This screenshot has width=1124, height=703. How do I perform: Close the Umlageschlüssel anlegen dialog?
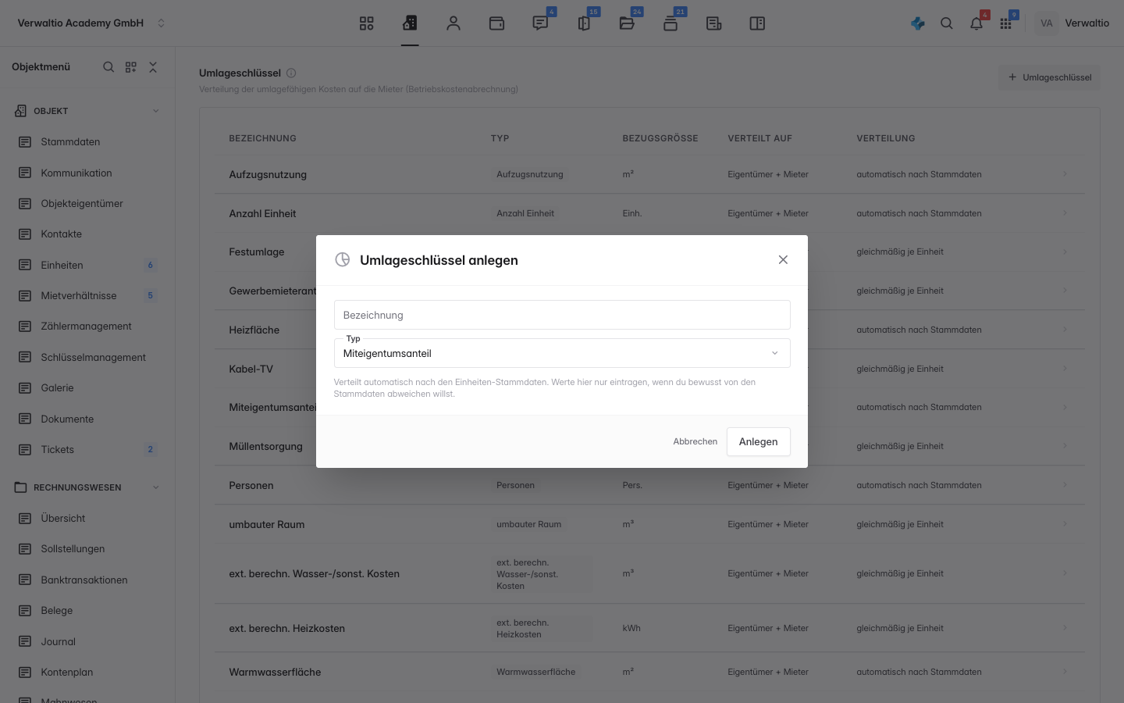click(783, 259)
